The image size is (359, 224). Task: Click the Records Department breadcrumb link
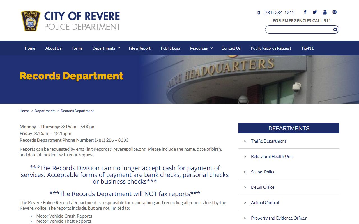point(77,111)
